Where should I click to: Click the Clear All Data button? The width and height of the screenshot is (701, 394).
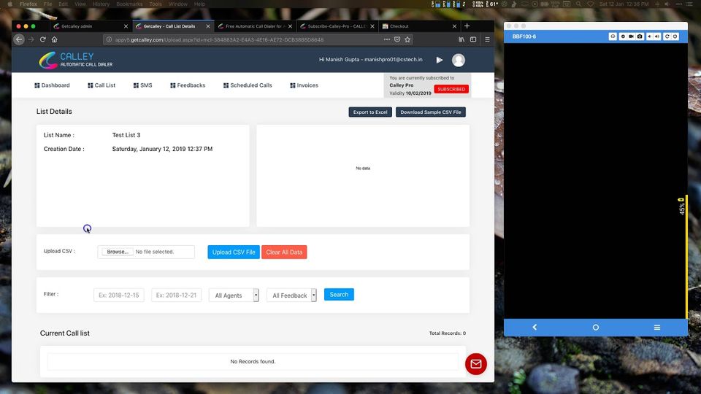(284, 252)
